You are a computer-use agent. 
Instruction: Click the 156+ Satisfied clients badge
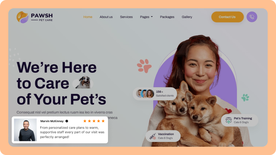tap(155, 94)
